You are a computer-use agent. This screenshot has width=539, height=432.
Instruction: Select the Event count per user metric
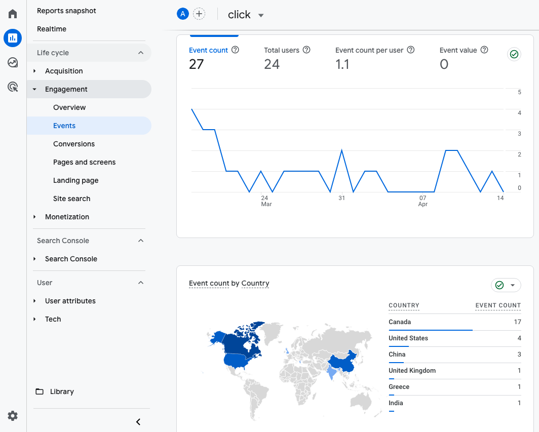point(369,50)
